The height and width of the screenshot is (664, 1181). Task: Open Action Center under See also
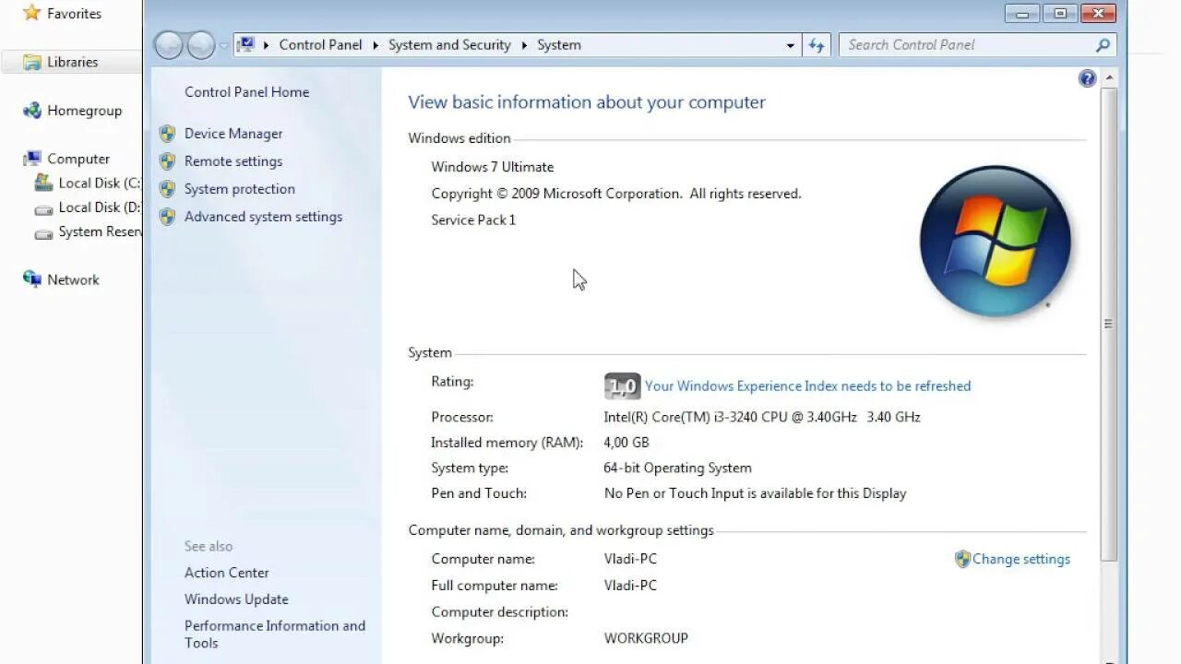(x=227, y=573)
